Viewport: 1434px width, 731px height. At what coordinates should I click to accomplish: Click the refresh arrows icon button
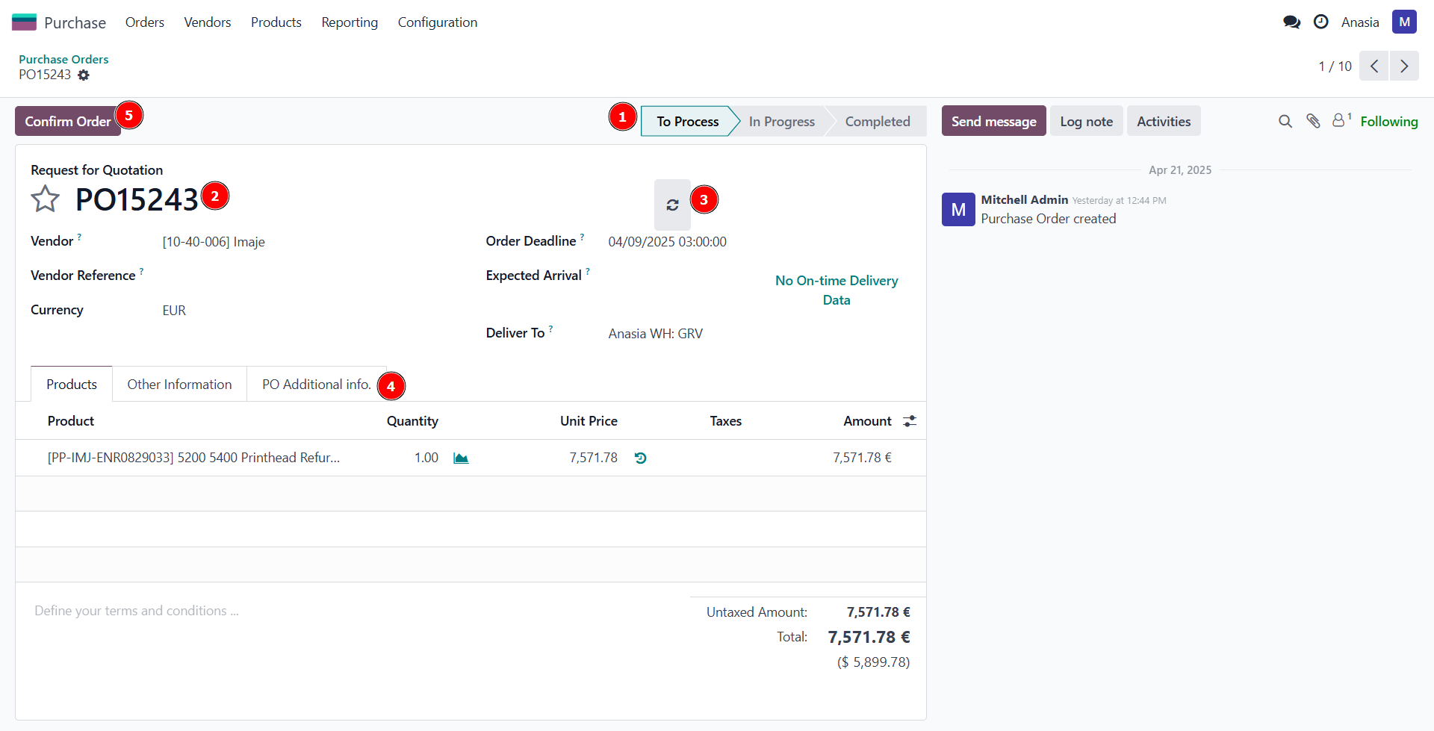pos(672,205)
